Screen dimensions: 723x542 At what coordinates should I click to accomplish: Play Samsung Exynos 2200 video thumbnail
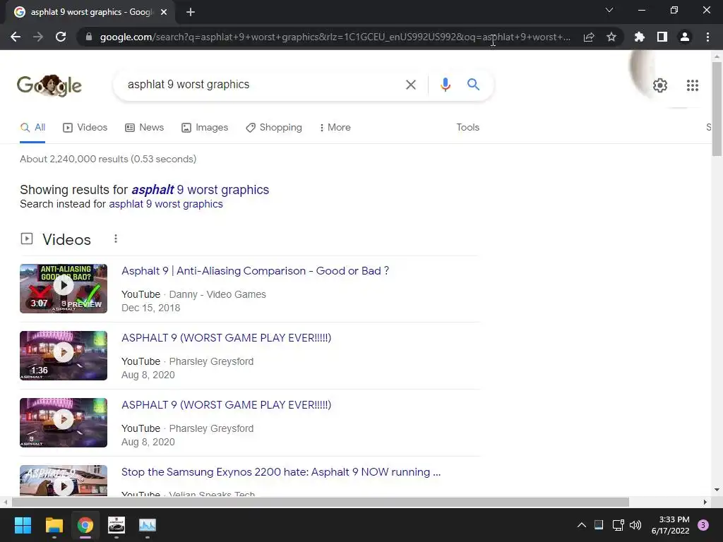(x=64, y=481)
